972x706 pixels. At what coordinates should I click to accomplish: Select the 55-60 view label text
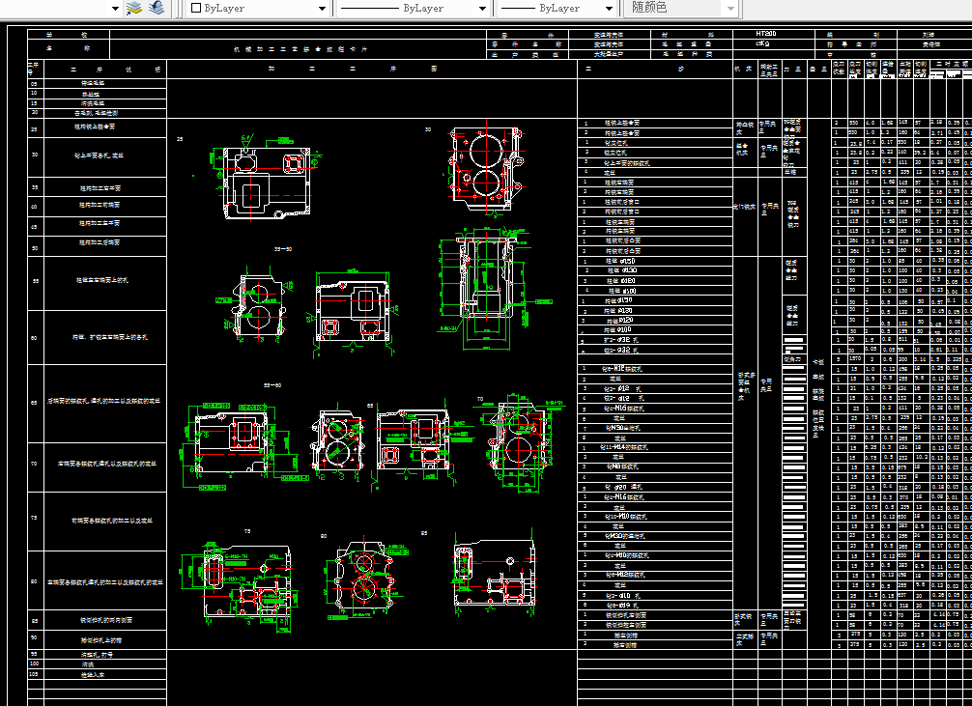click(272, 385)
